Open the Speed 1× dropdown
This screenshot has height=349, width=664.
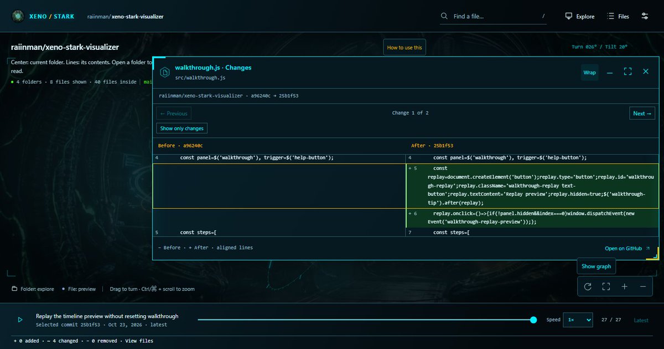point(578,320)
